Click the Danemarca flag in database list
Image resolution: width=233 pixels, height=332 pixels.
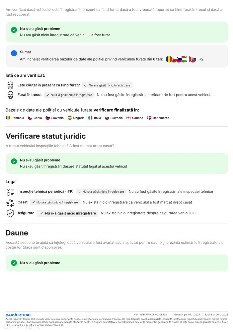pos(149,118)
